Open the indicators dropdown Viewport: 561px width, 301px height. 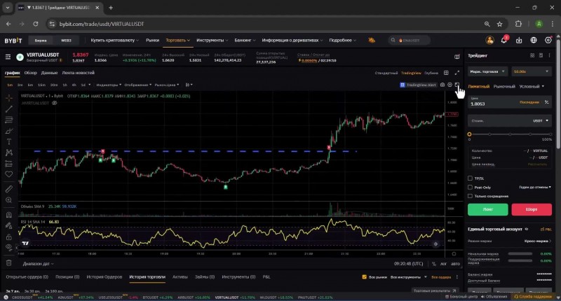[109, 85]
